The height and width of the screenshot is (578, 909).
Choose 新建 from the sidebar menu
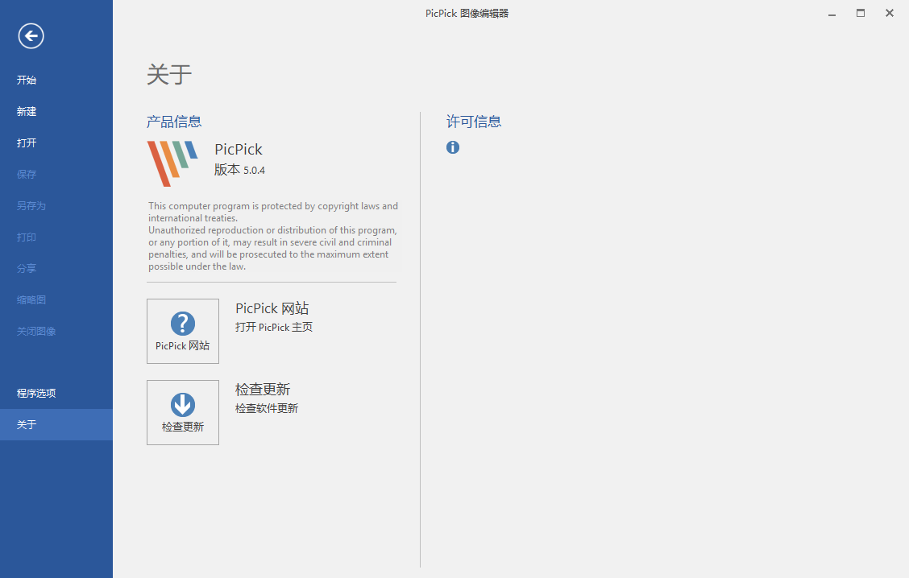pos(27,112)
